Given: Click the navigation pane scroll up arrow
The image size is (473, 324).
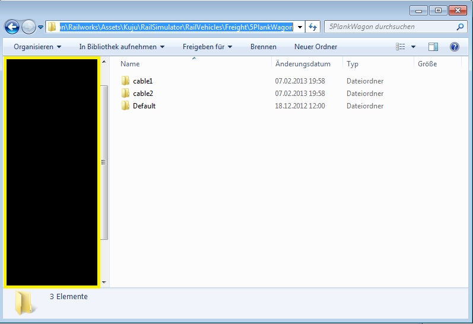Looking at the screenshot, I should (x=104, y=62).
